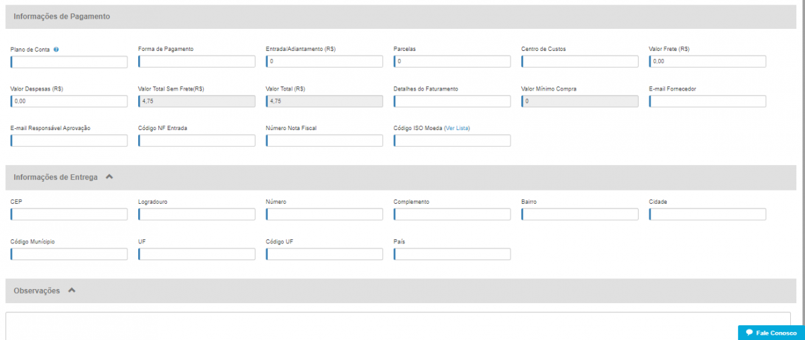
Task: Open the Ver Lista link for currency codes
Action: click(457, 127)
